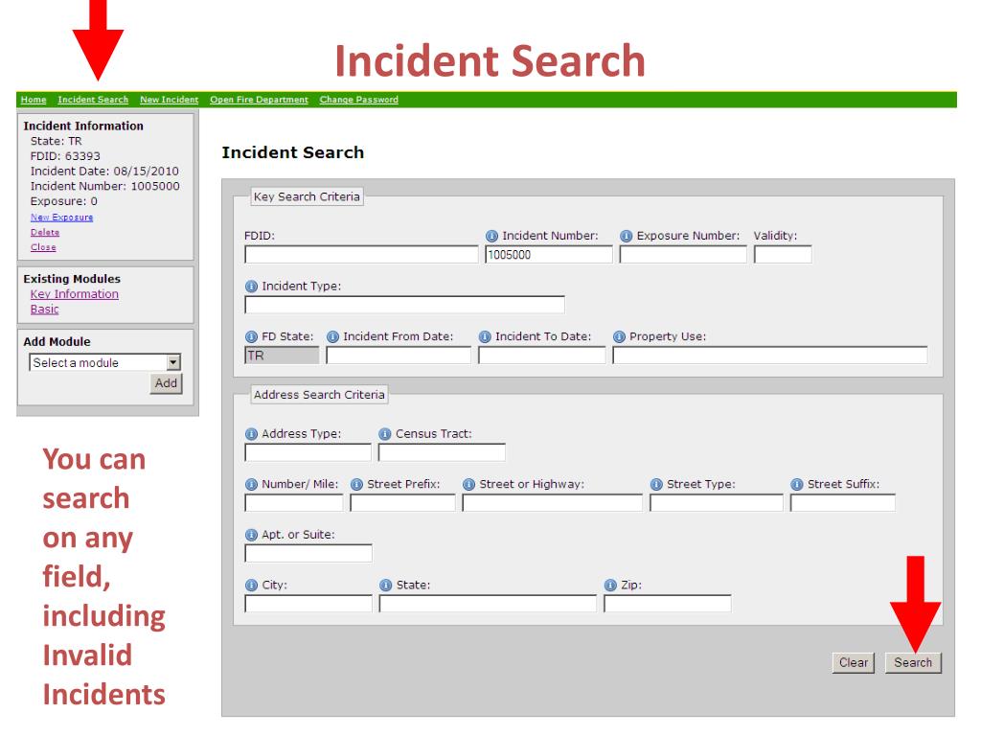This screenshot has height=736, width=981.
Task: Focus the FDID input field
Action: tap(361, 255)
